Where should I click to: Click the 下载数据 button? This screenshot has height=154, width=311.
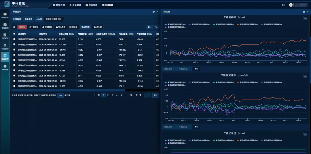pos(47,27)
